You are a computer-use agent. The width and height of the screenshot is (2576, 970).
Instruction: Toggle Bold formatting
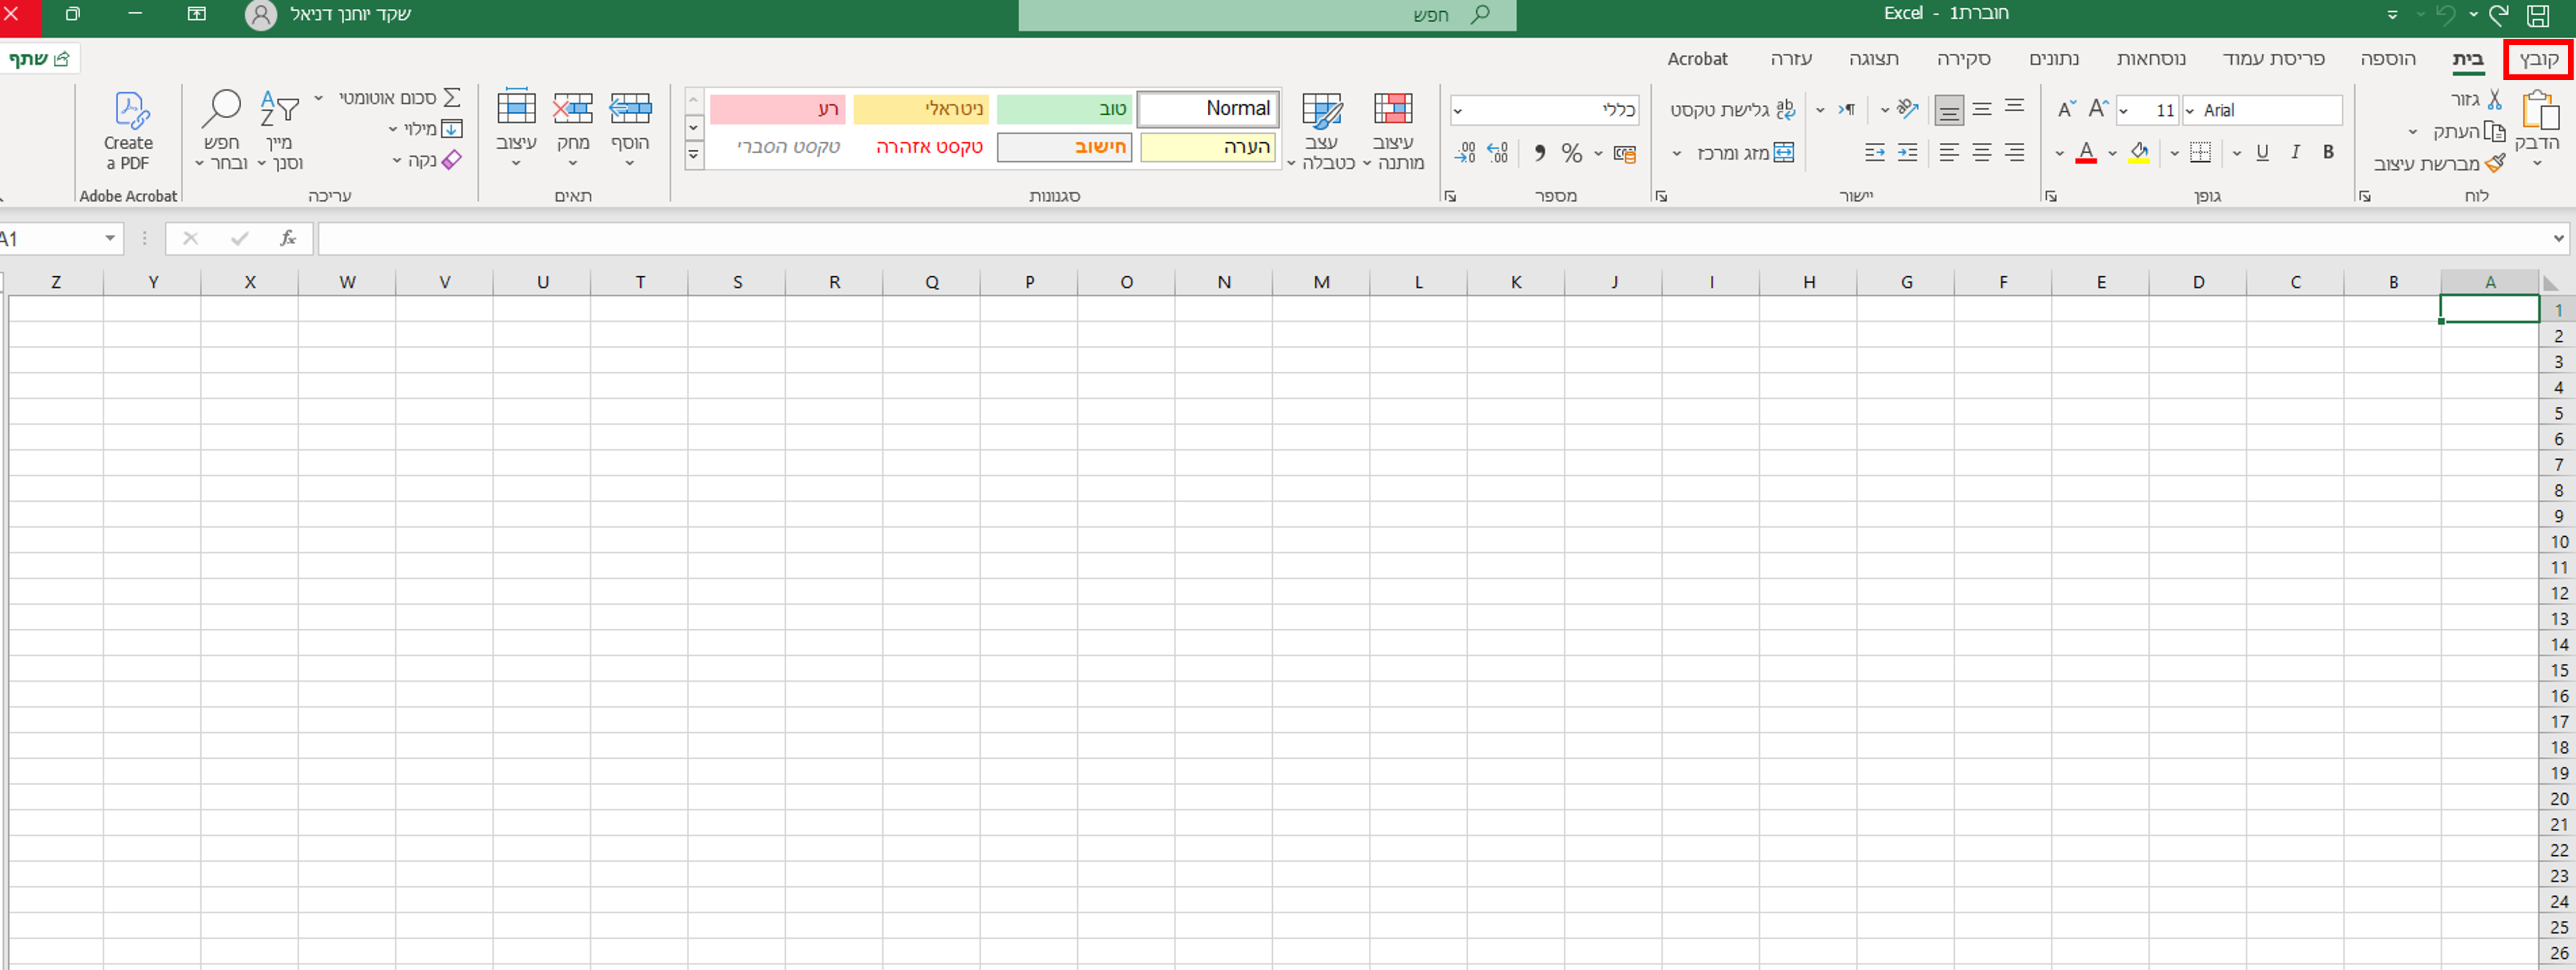(x=2328, y=152)
